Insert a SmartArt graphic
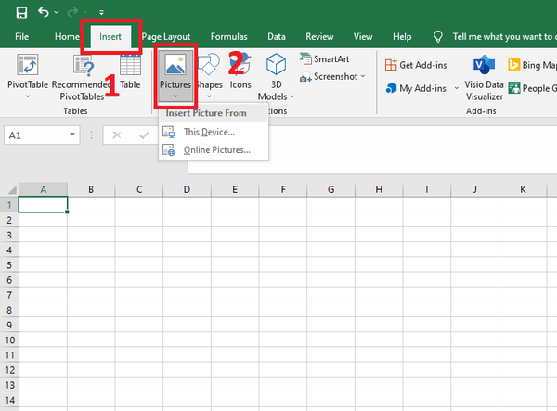The image size is (557, 411). tap(325, 59)
